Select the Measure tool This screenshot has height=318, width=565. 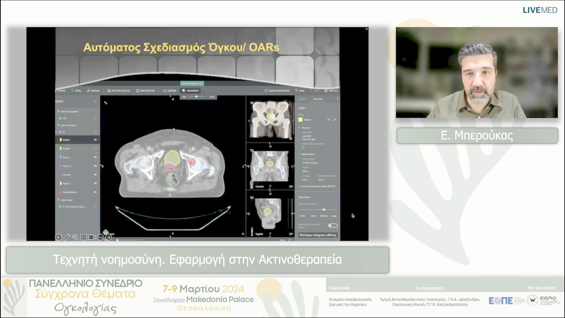tap(93, 90)
